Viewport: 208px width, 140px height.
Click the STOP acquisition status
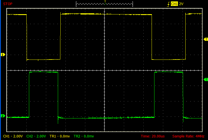(x=8, y=4)
